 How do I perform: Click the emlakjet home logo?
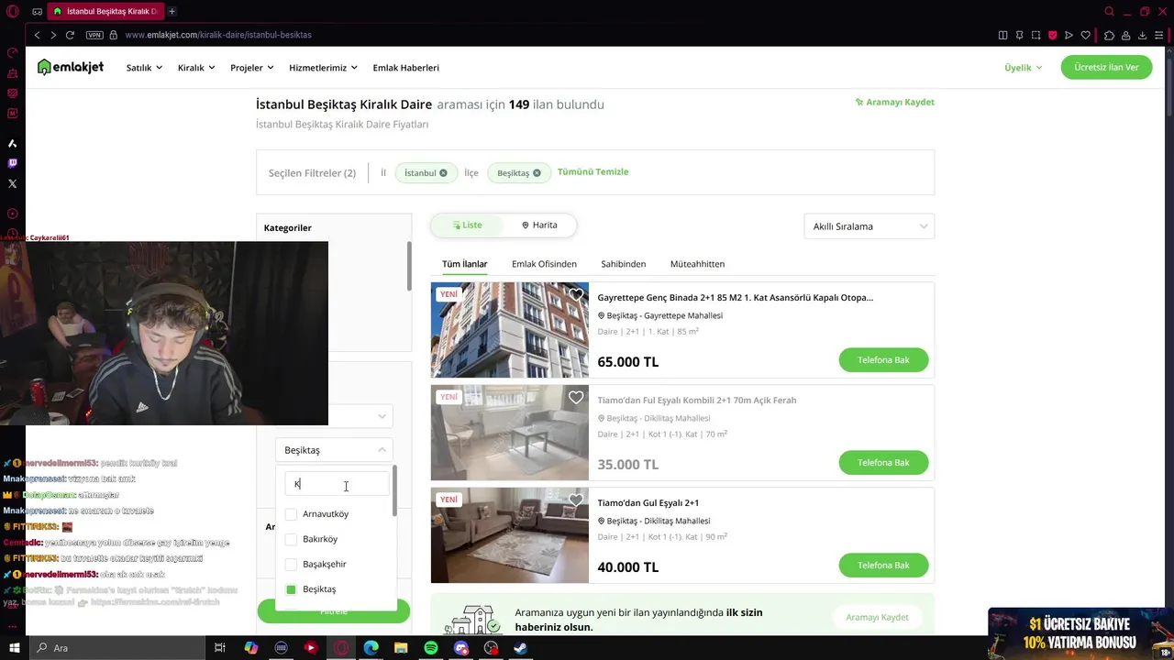pos(71,67)
